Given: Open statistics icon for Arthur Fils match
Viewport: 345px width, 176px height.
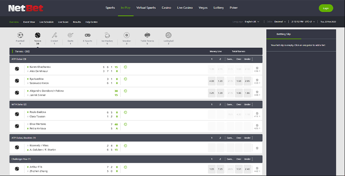Looking at the screenshot, I should (x=126, y=167).
